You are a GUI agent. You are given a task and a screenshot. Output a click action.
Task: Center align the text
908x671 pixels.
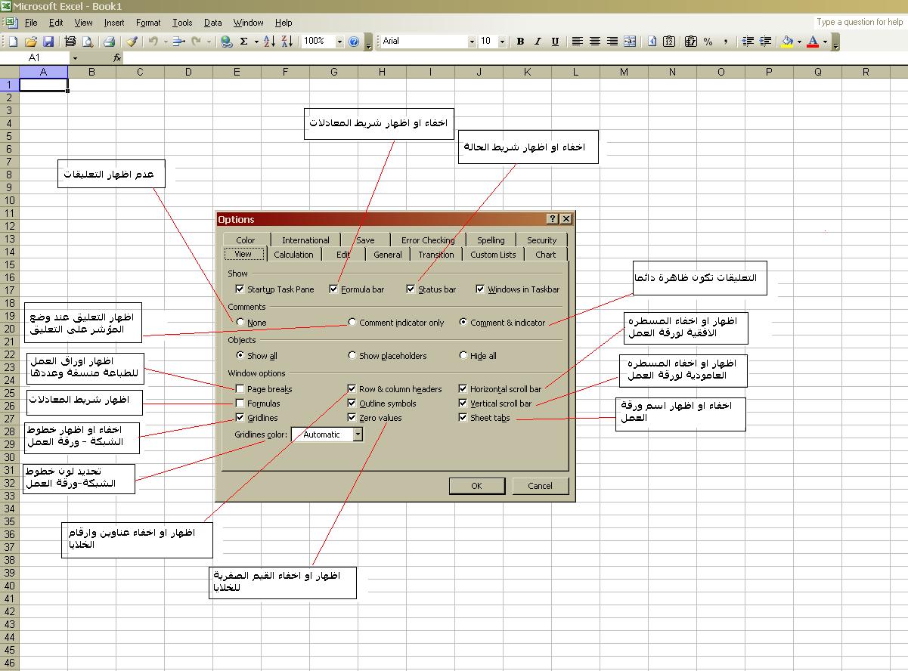click(595, 42)
